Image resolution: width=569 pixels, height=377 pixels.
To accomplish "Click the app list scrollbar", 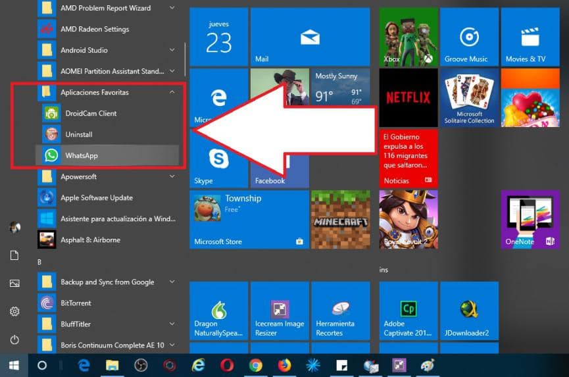I will pyautogui.click(x=185, y=60).
